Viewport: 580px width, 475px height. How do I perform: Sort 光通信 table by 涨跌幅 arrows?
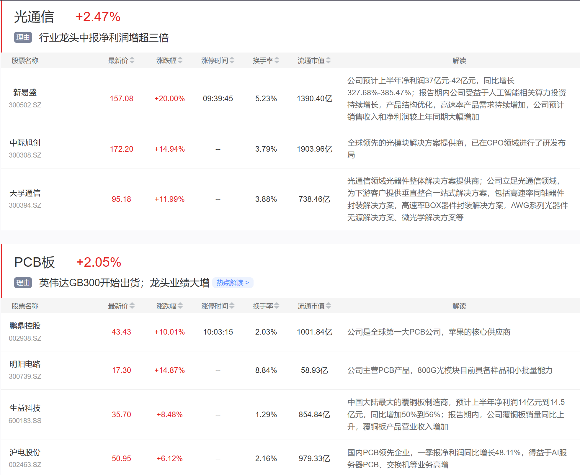click(180, 60)
